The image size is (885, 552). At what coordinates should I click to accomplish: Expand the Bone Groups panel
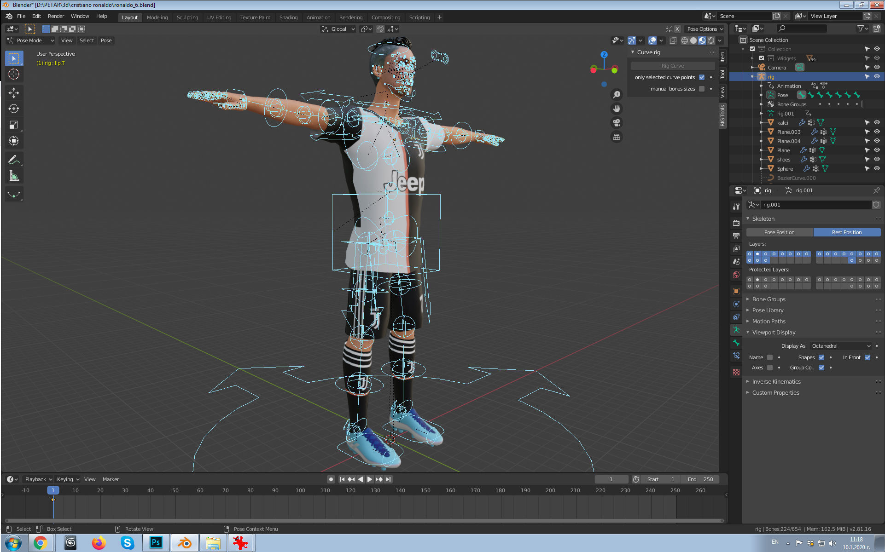(x=769, y=299)
